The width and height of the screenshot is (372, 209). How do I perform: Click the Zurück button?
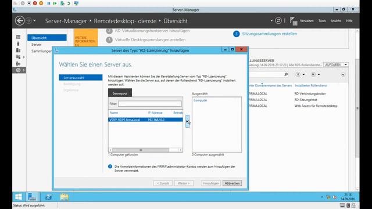pos(163,183)
